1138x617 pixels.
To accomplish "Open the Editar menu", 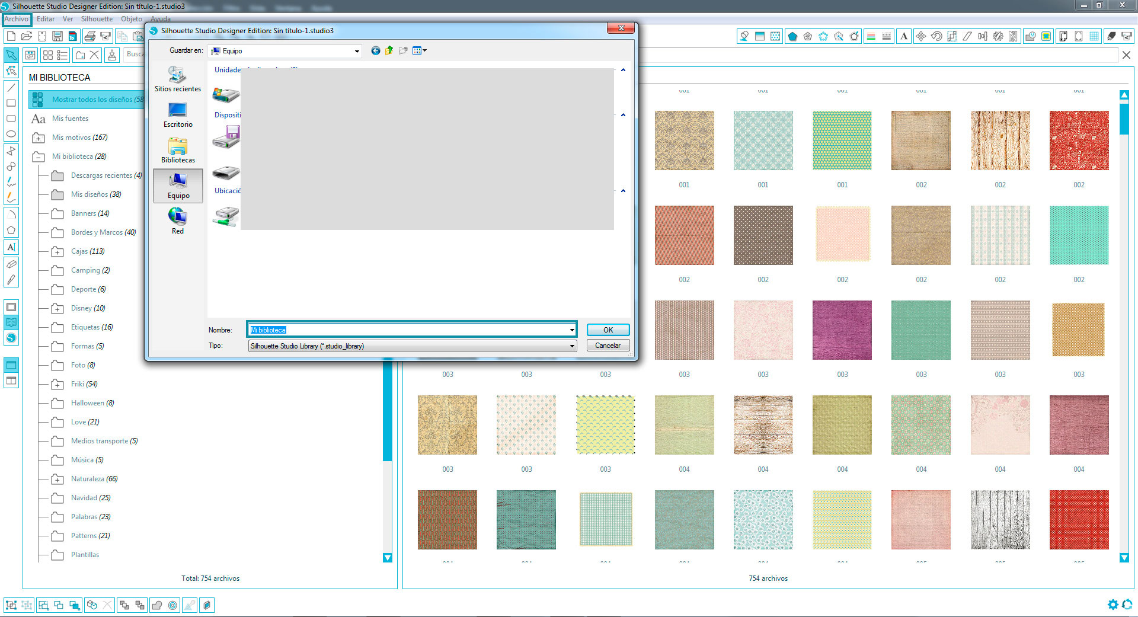I will 46,19.
